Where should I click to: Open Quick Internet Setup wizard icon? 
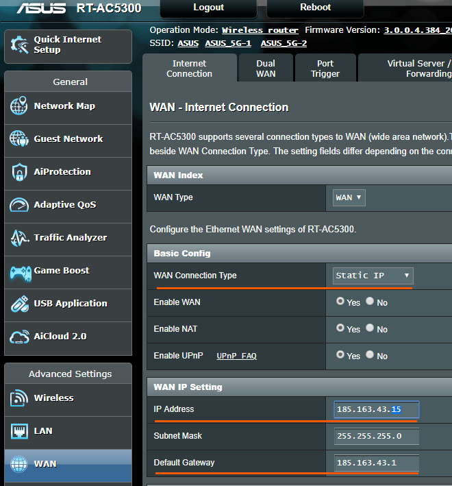(x=19, y=46)
